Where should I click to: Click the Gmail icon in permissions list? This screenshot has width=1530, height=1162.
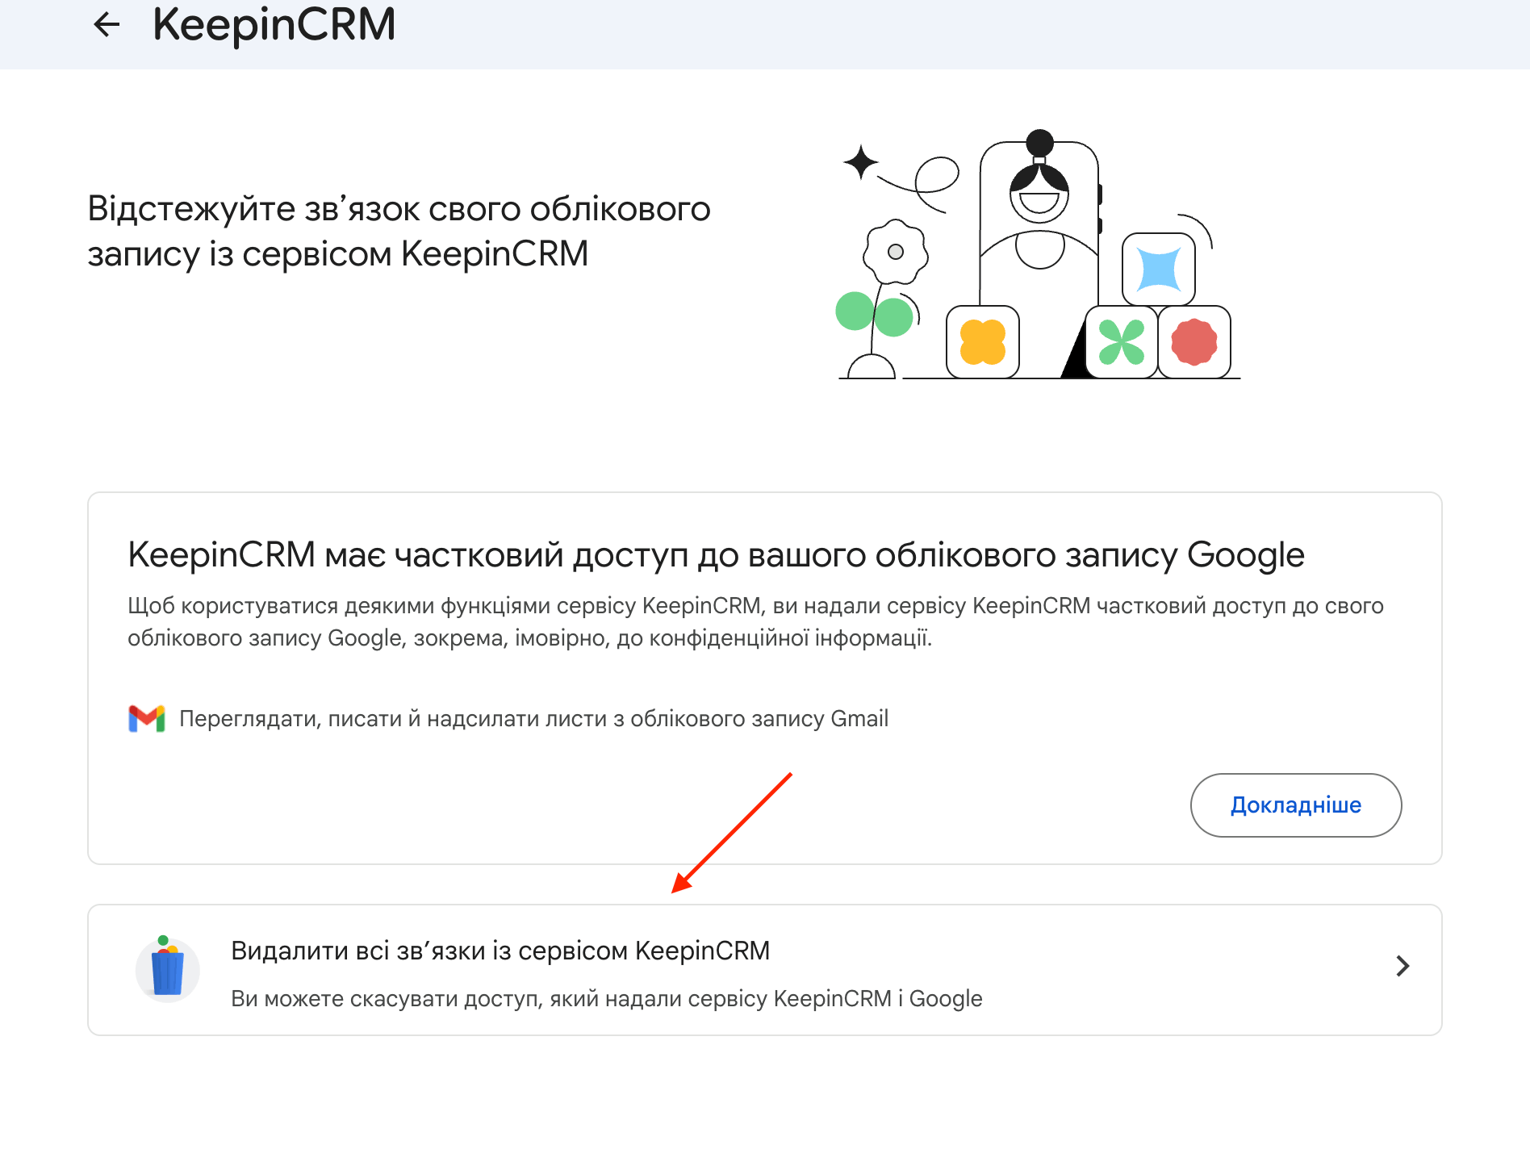pos(147,718)
